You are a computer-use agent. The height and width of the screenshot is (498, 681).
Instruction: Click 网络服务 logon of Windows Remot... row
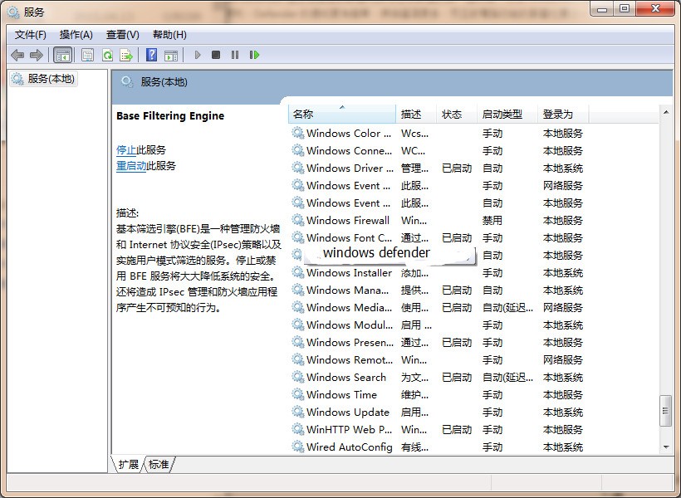(x=563, y=360)
